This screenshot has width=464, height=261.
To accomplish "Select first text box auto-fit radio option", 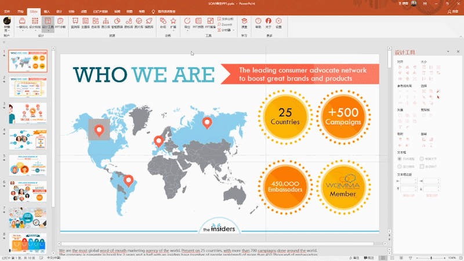I will [x=400, y=159].
